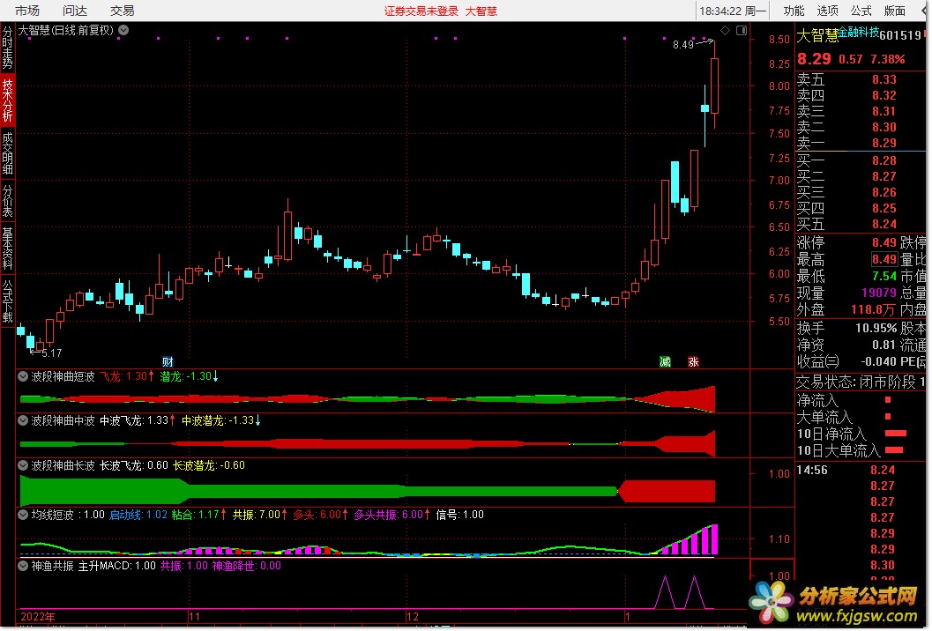Select the 卖四 price 8.32
This screenshot has height=631, width=932.
point(884,96)
